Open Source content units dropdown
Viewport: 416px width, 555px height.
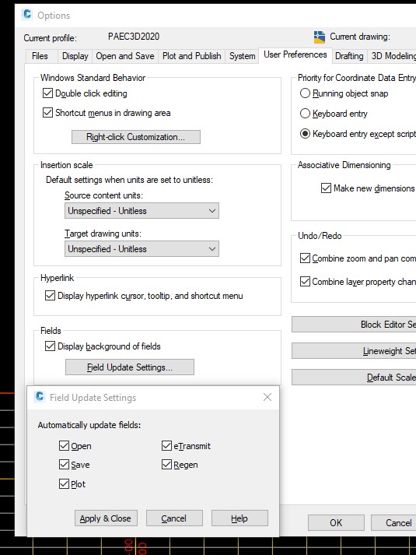pos(142,211)
